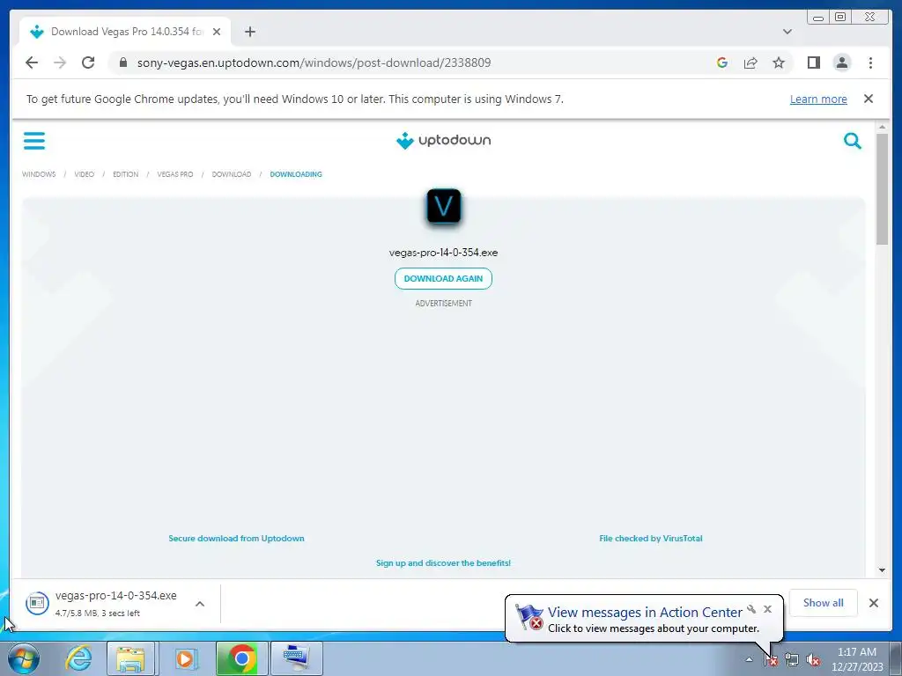
Task: Close the Action Center notification balloon
Action: 767,609
